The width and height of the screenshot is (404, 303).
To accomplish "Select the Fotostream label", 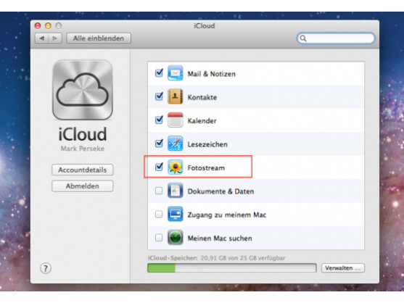I will 206,168.
